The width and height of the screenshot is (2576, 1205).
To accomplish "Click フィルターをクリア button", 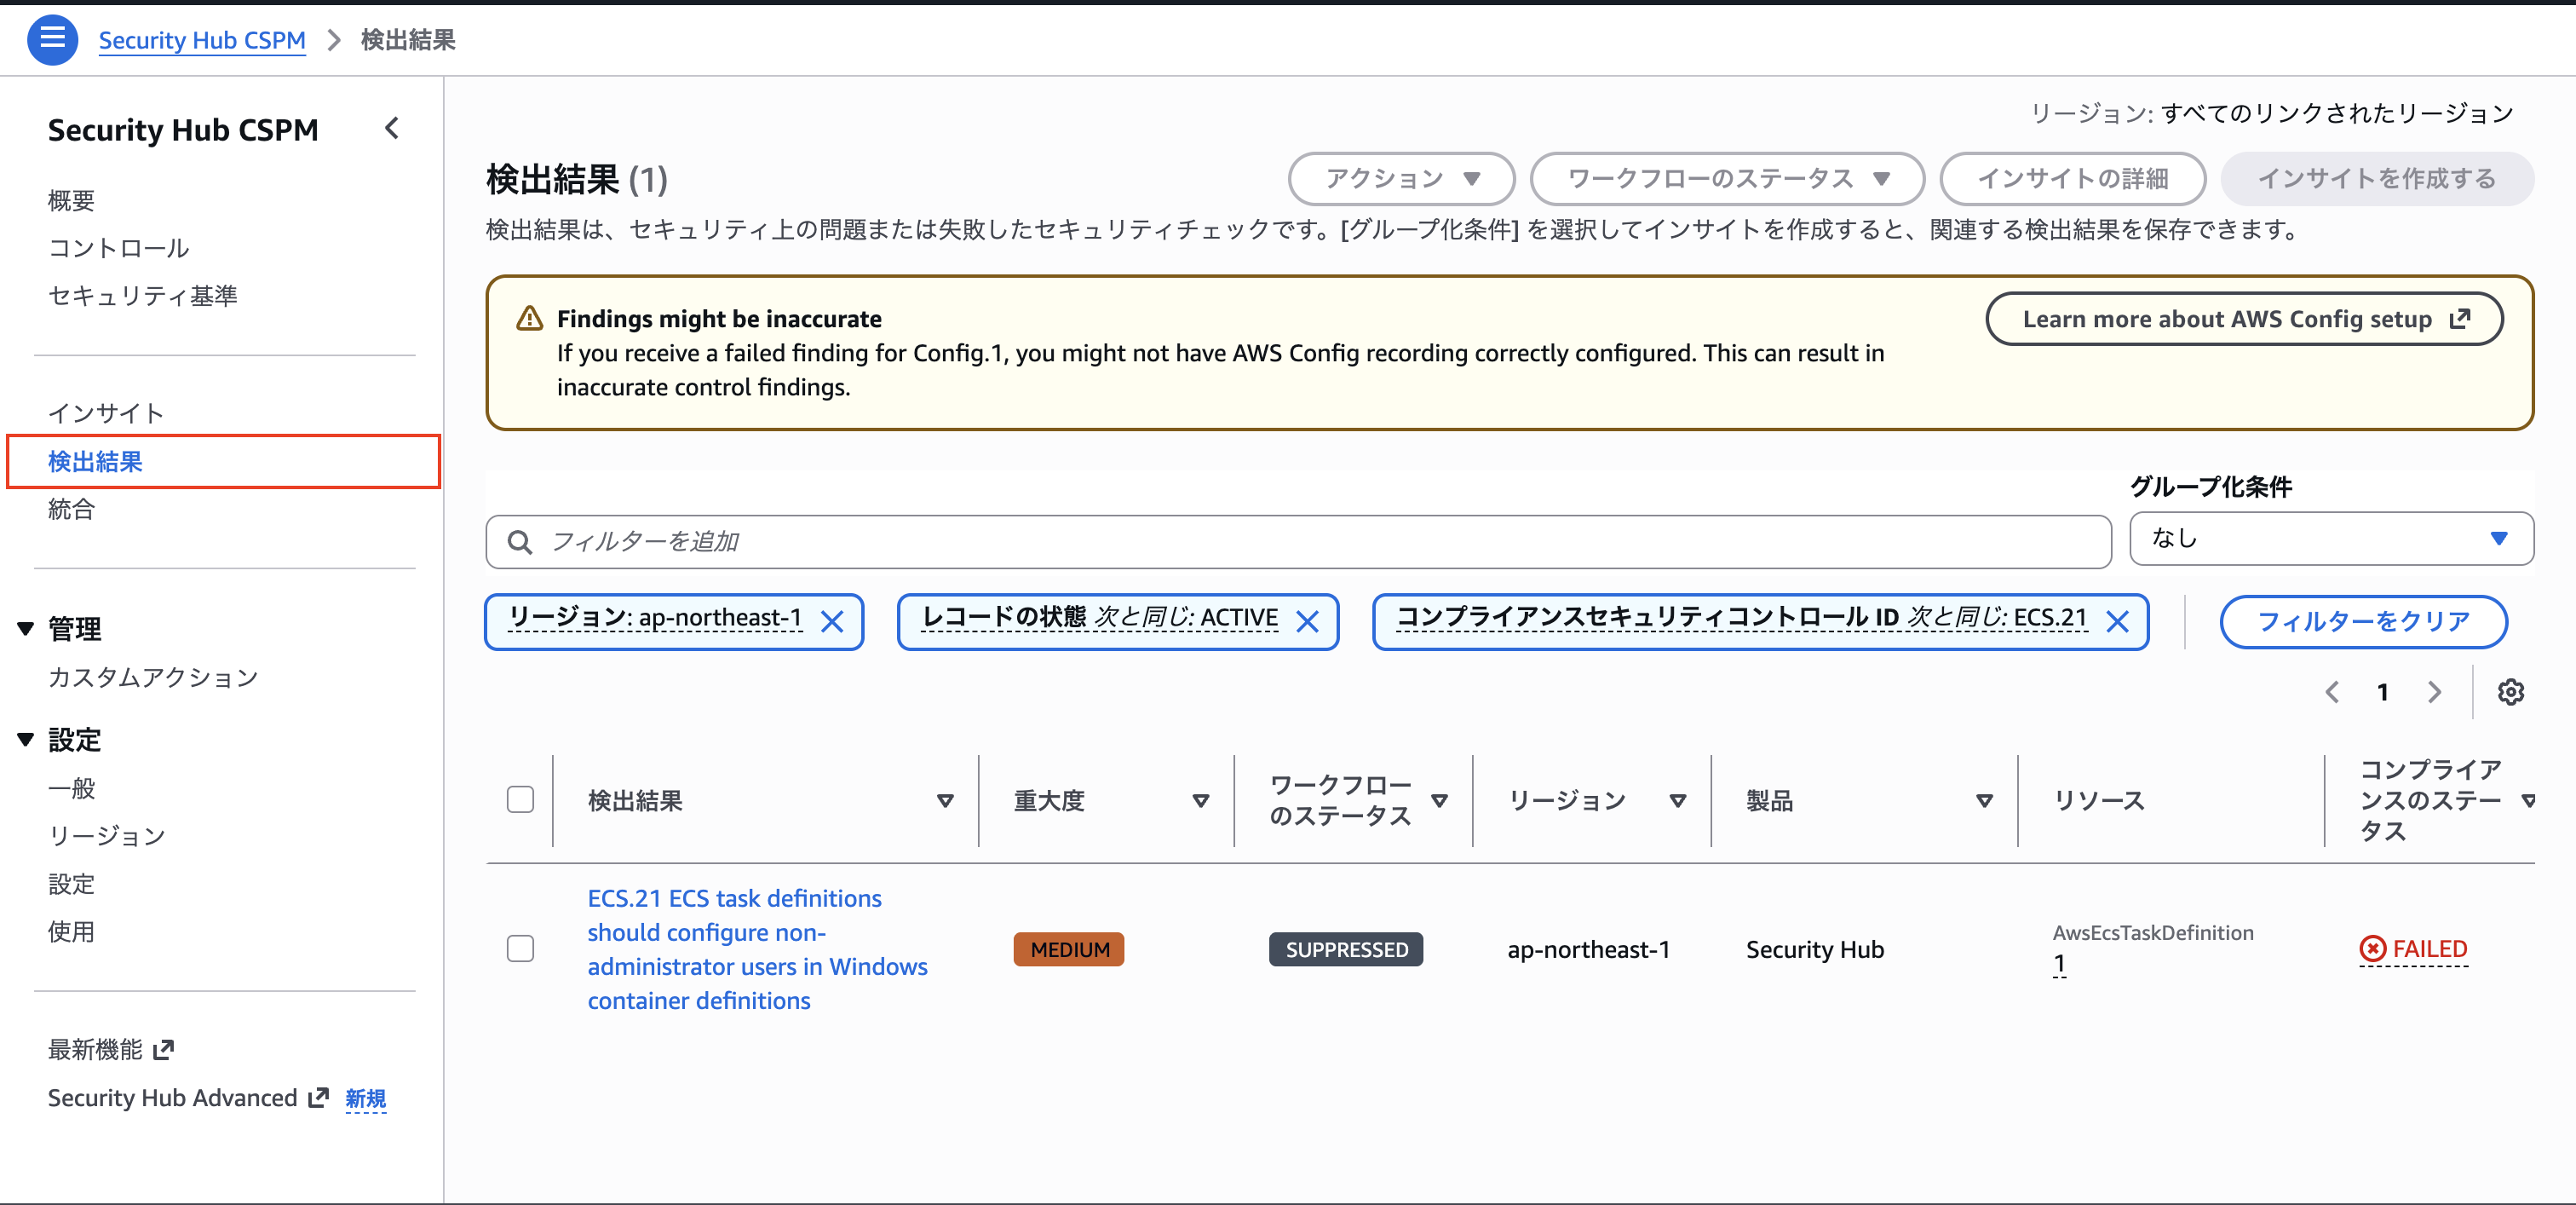I will [2363, 621].
